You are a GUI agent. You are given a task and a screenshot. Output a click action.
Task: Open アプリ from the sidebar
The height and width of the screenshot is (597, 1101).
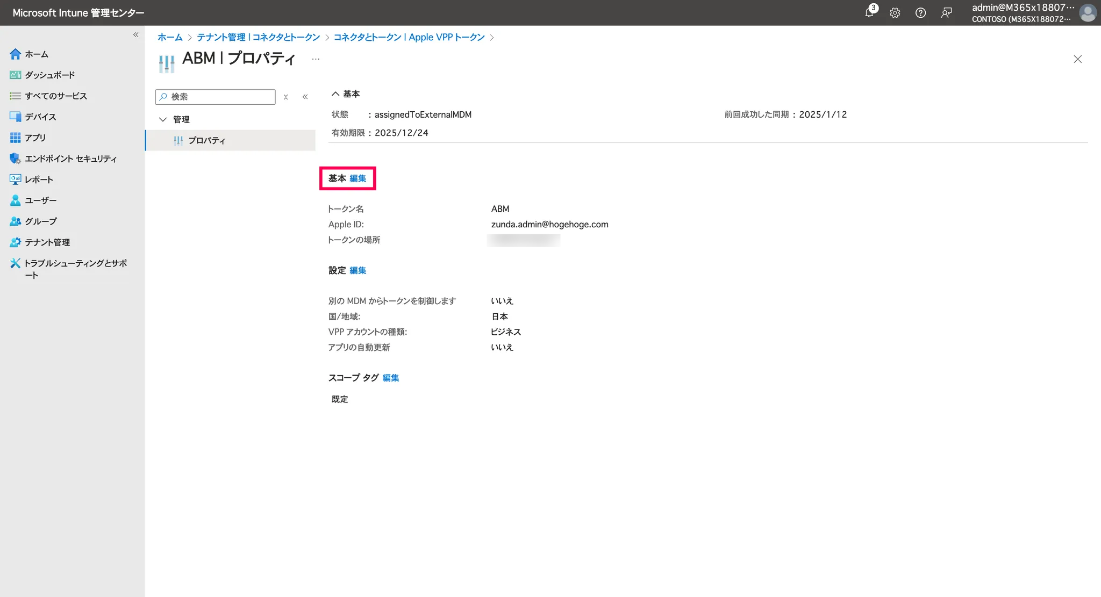click(x=35, y=138)
